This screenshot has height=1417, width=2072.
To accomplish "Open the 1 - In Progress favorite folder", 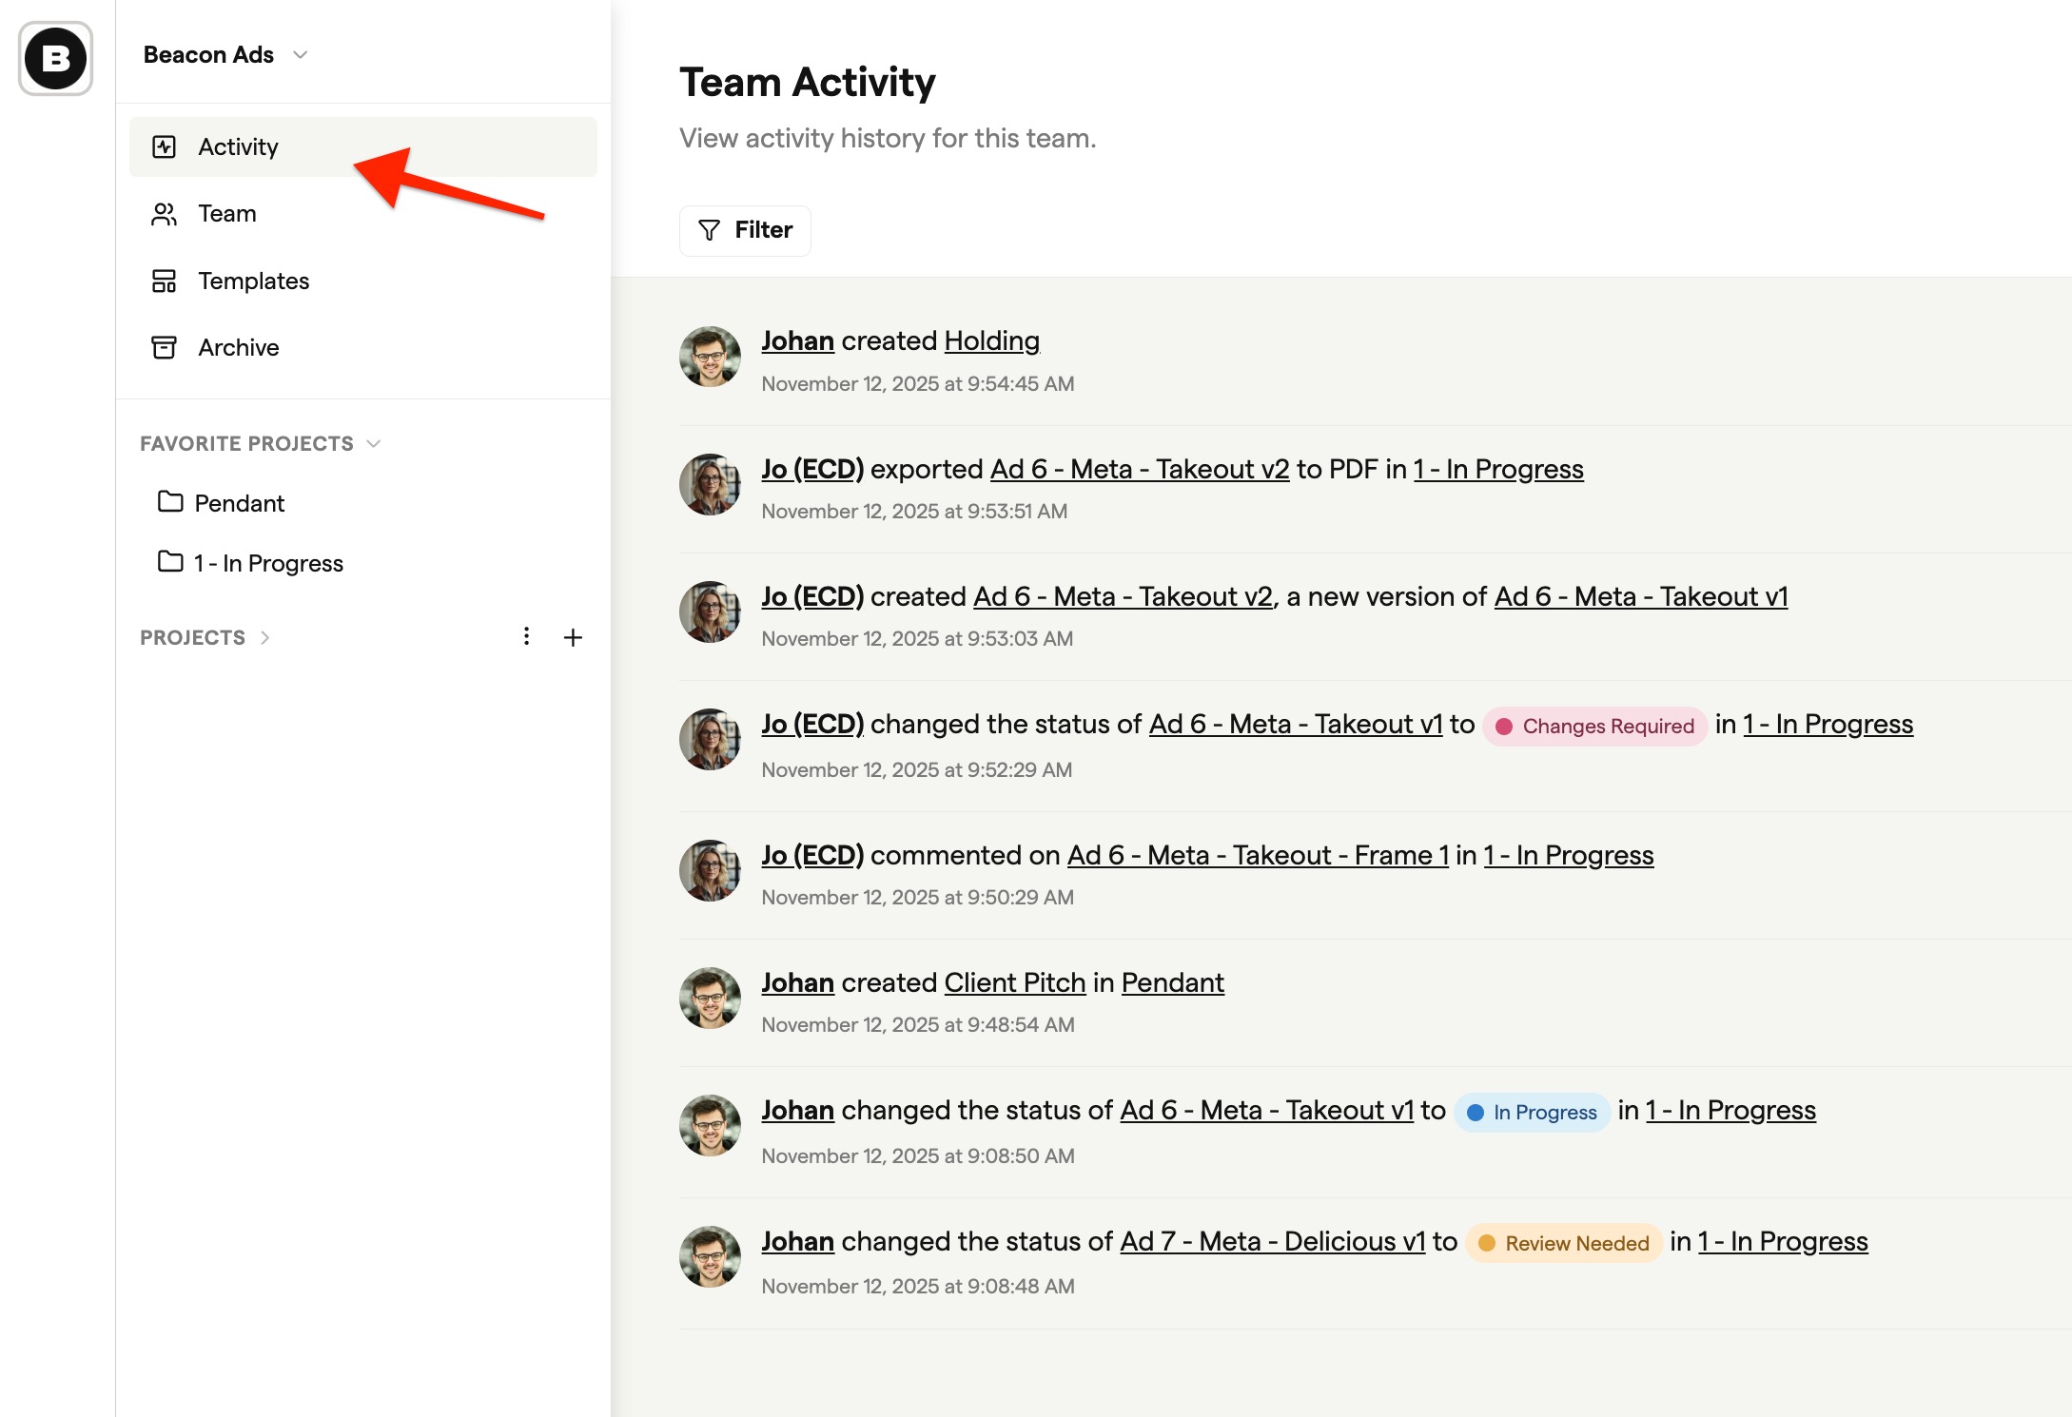I will coord(268,563).
